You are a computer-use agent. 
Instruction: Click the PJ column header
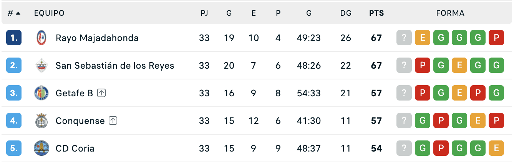[204, 13]
